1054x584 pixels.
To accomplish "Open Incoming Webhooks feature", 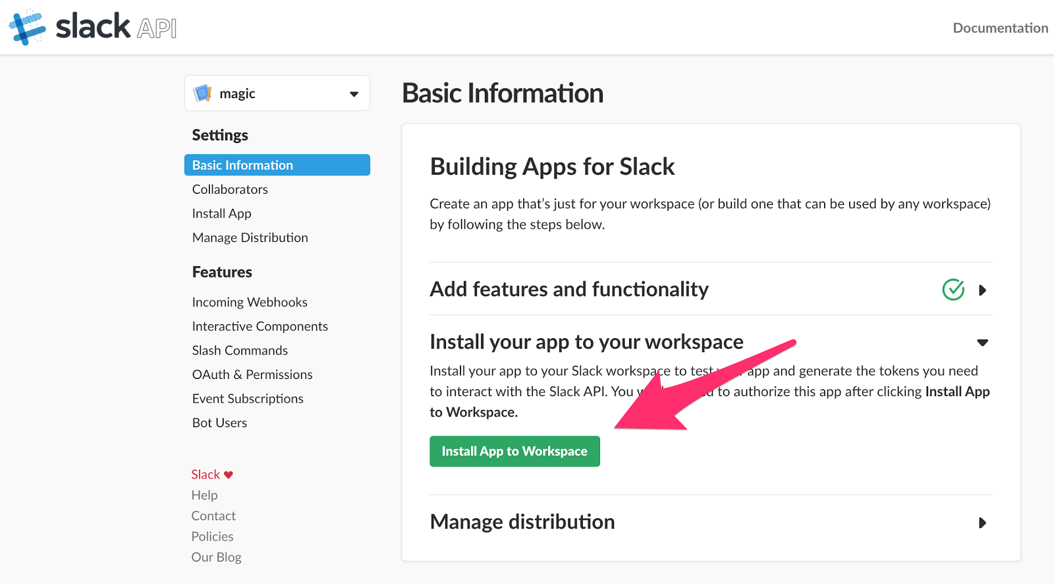I will tap(250, 302).
